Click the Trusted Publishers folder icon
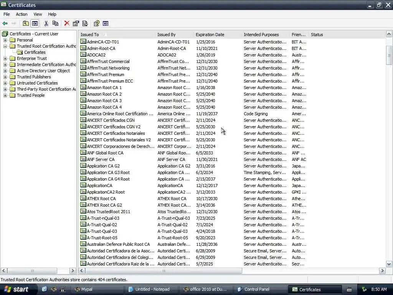Image resolution: width=393 pixels, height=295 pixels. point(13,77)
